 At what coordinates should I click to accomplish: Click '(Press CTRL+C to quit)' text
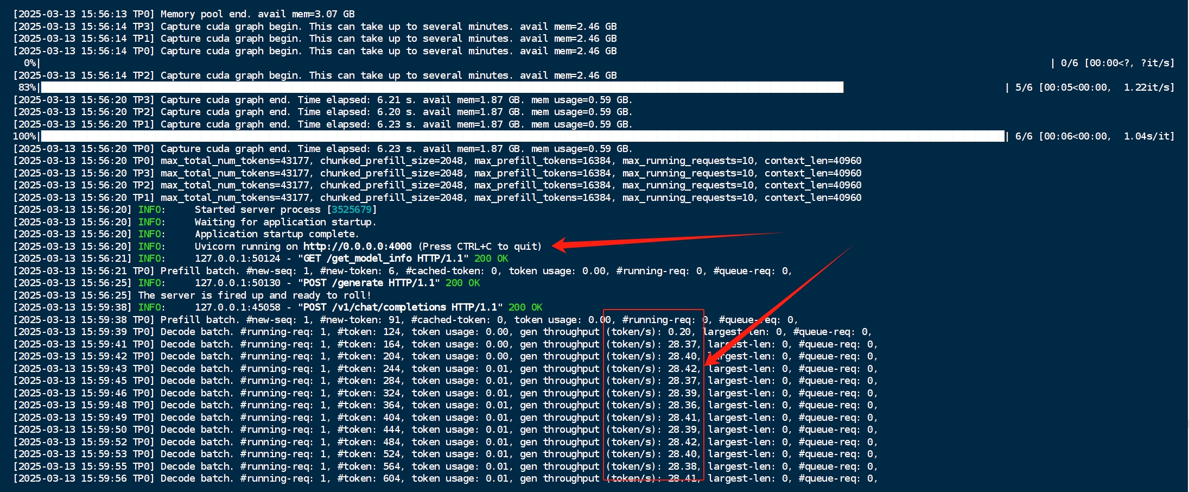click(x=480, y=247)
